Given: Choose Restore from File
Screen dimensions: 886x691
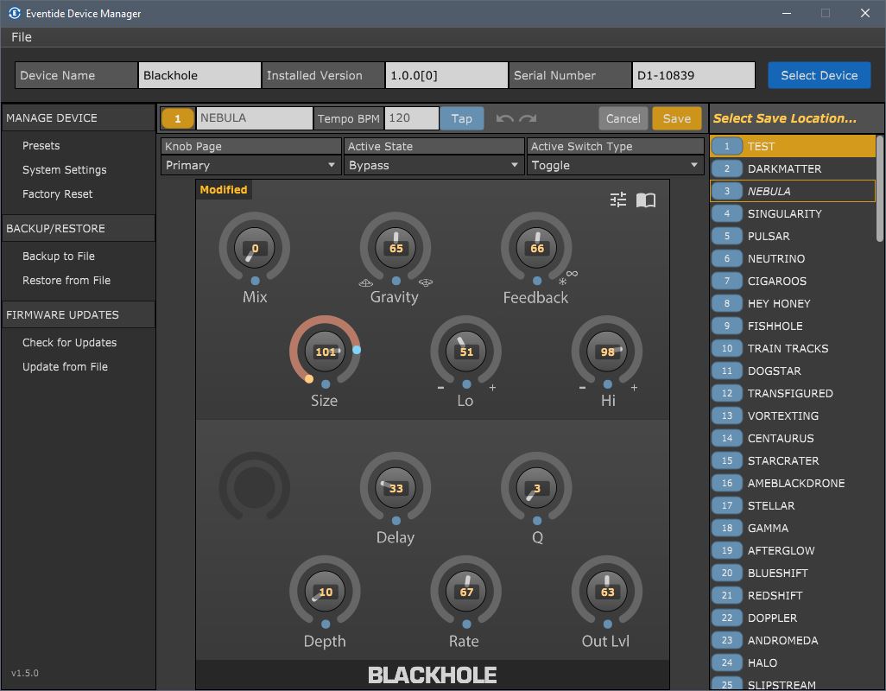Looking at the screenshot, I should point(66,281).
